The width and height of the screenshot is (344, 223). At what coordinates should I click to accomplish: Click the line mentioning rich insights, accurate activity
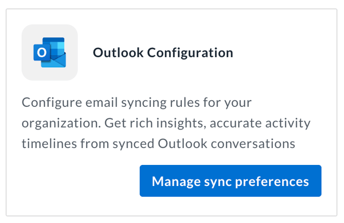pyautogui.click(x=166, y=123)
